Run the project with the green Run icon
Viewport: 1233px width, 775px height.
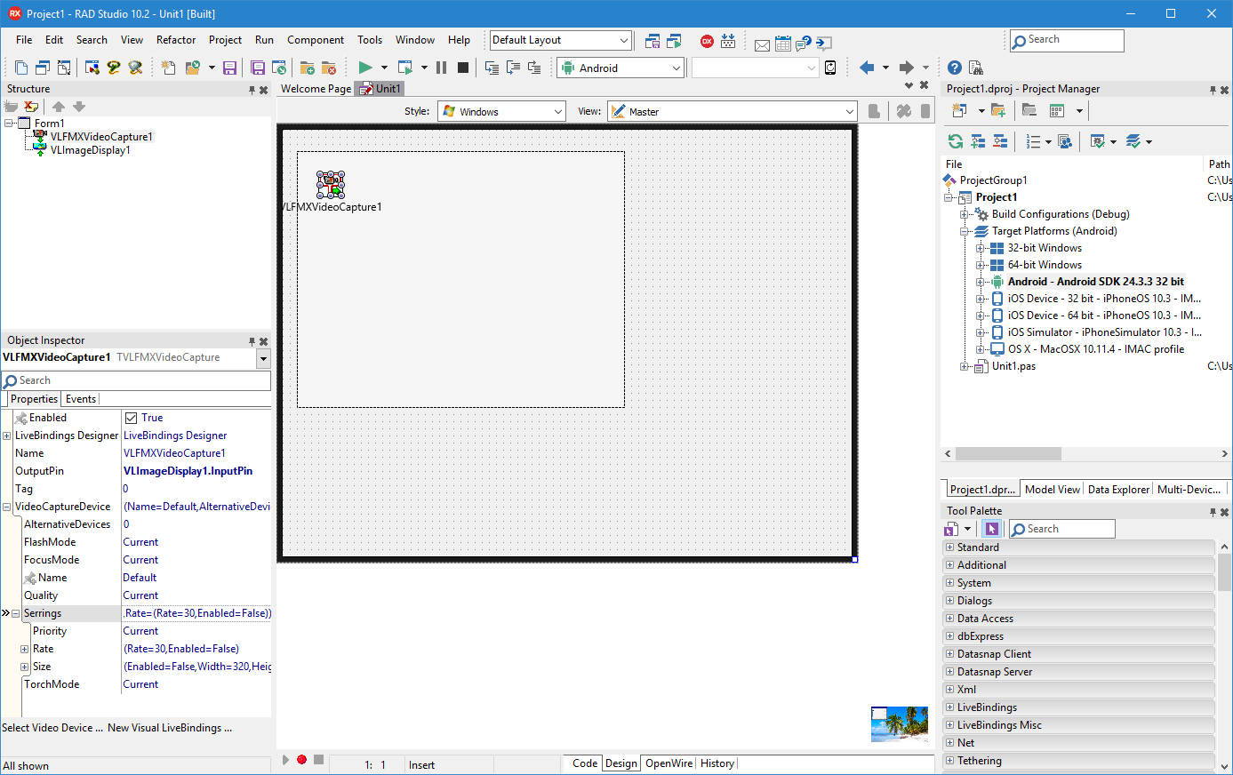364,67
